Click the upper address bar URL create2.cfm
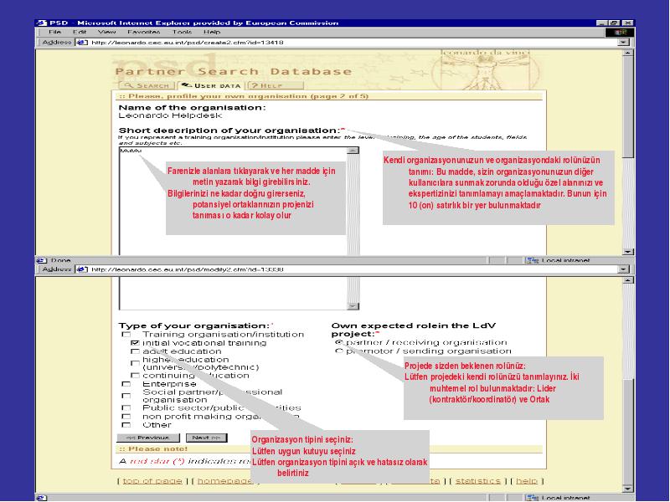 pyautogui.click(x=187, y=43)
